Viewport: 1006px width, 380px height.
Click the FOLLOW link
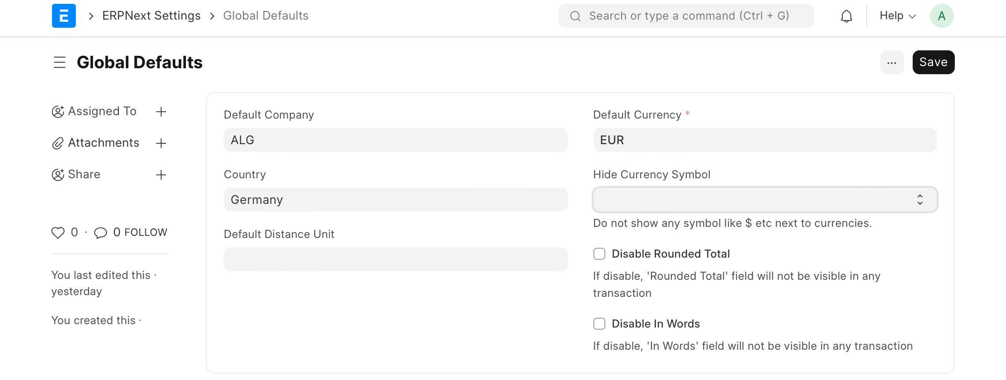tap(146, 232)
